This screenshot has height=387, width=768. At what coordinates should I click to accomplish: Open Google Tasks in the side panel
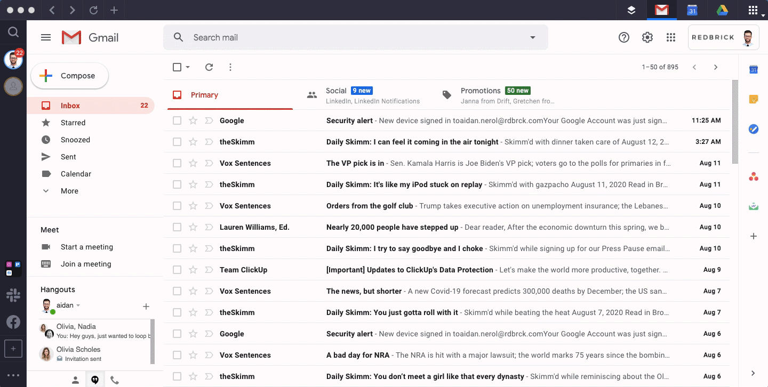[x=753, y=128]
